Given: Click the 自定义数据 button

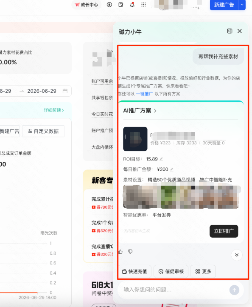Looking at the screenshot, I should 43,131.
